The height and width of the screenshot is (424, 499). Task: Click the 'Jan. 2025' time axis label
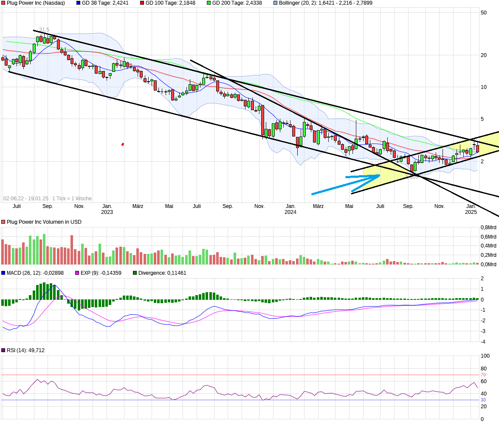[471, 209]
